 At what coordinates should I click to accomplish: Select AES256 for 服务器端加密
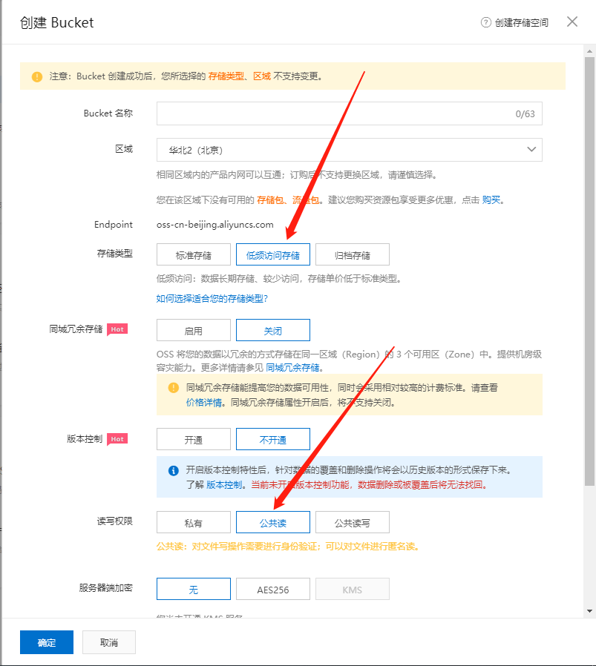(273, 589)
